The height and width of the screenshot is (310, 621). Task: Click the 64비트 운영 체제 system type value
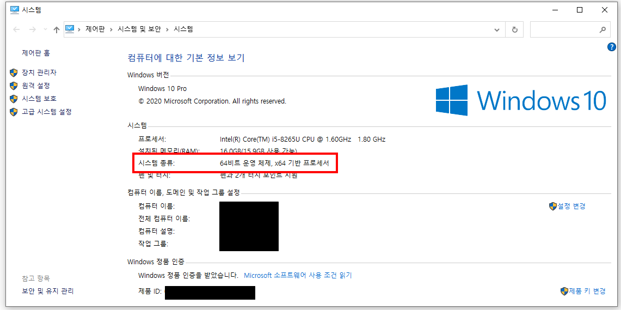pyautogui.click(x=274, y=163)
